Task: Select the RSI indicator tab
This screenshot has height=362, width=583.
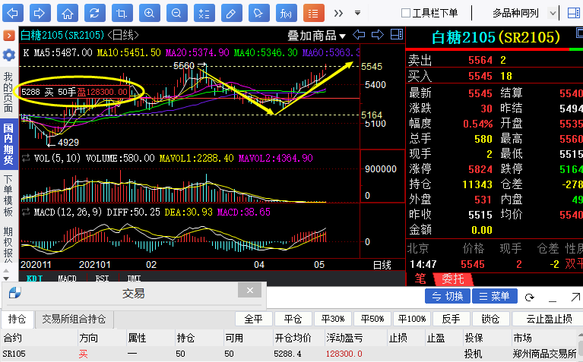Action: pos(103,279)
